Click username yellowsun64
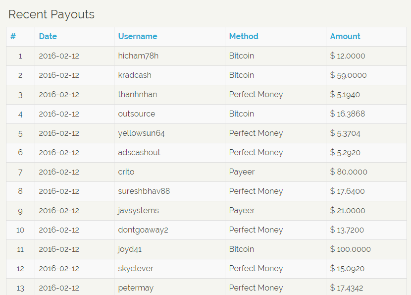The height and width of the screenshot is (295, 411). coord(141,133)
